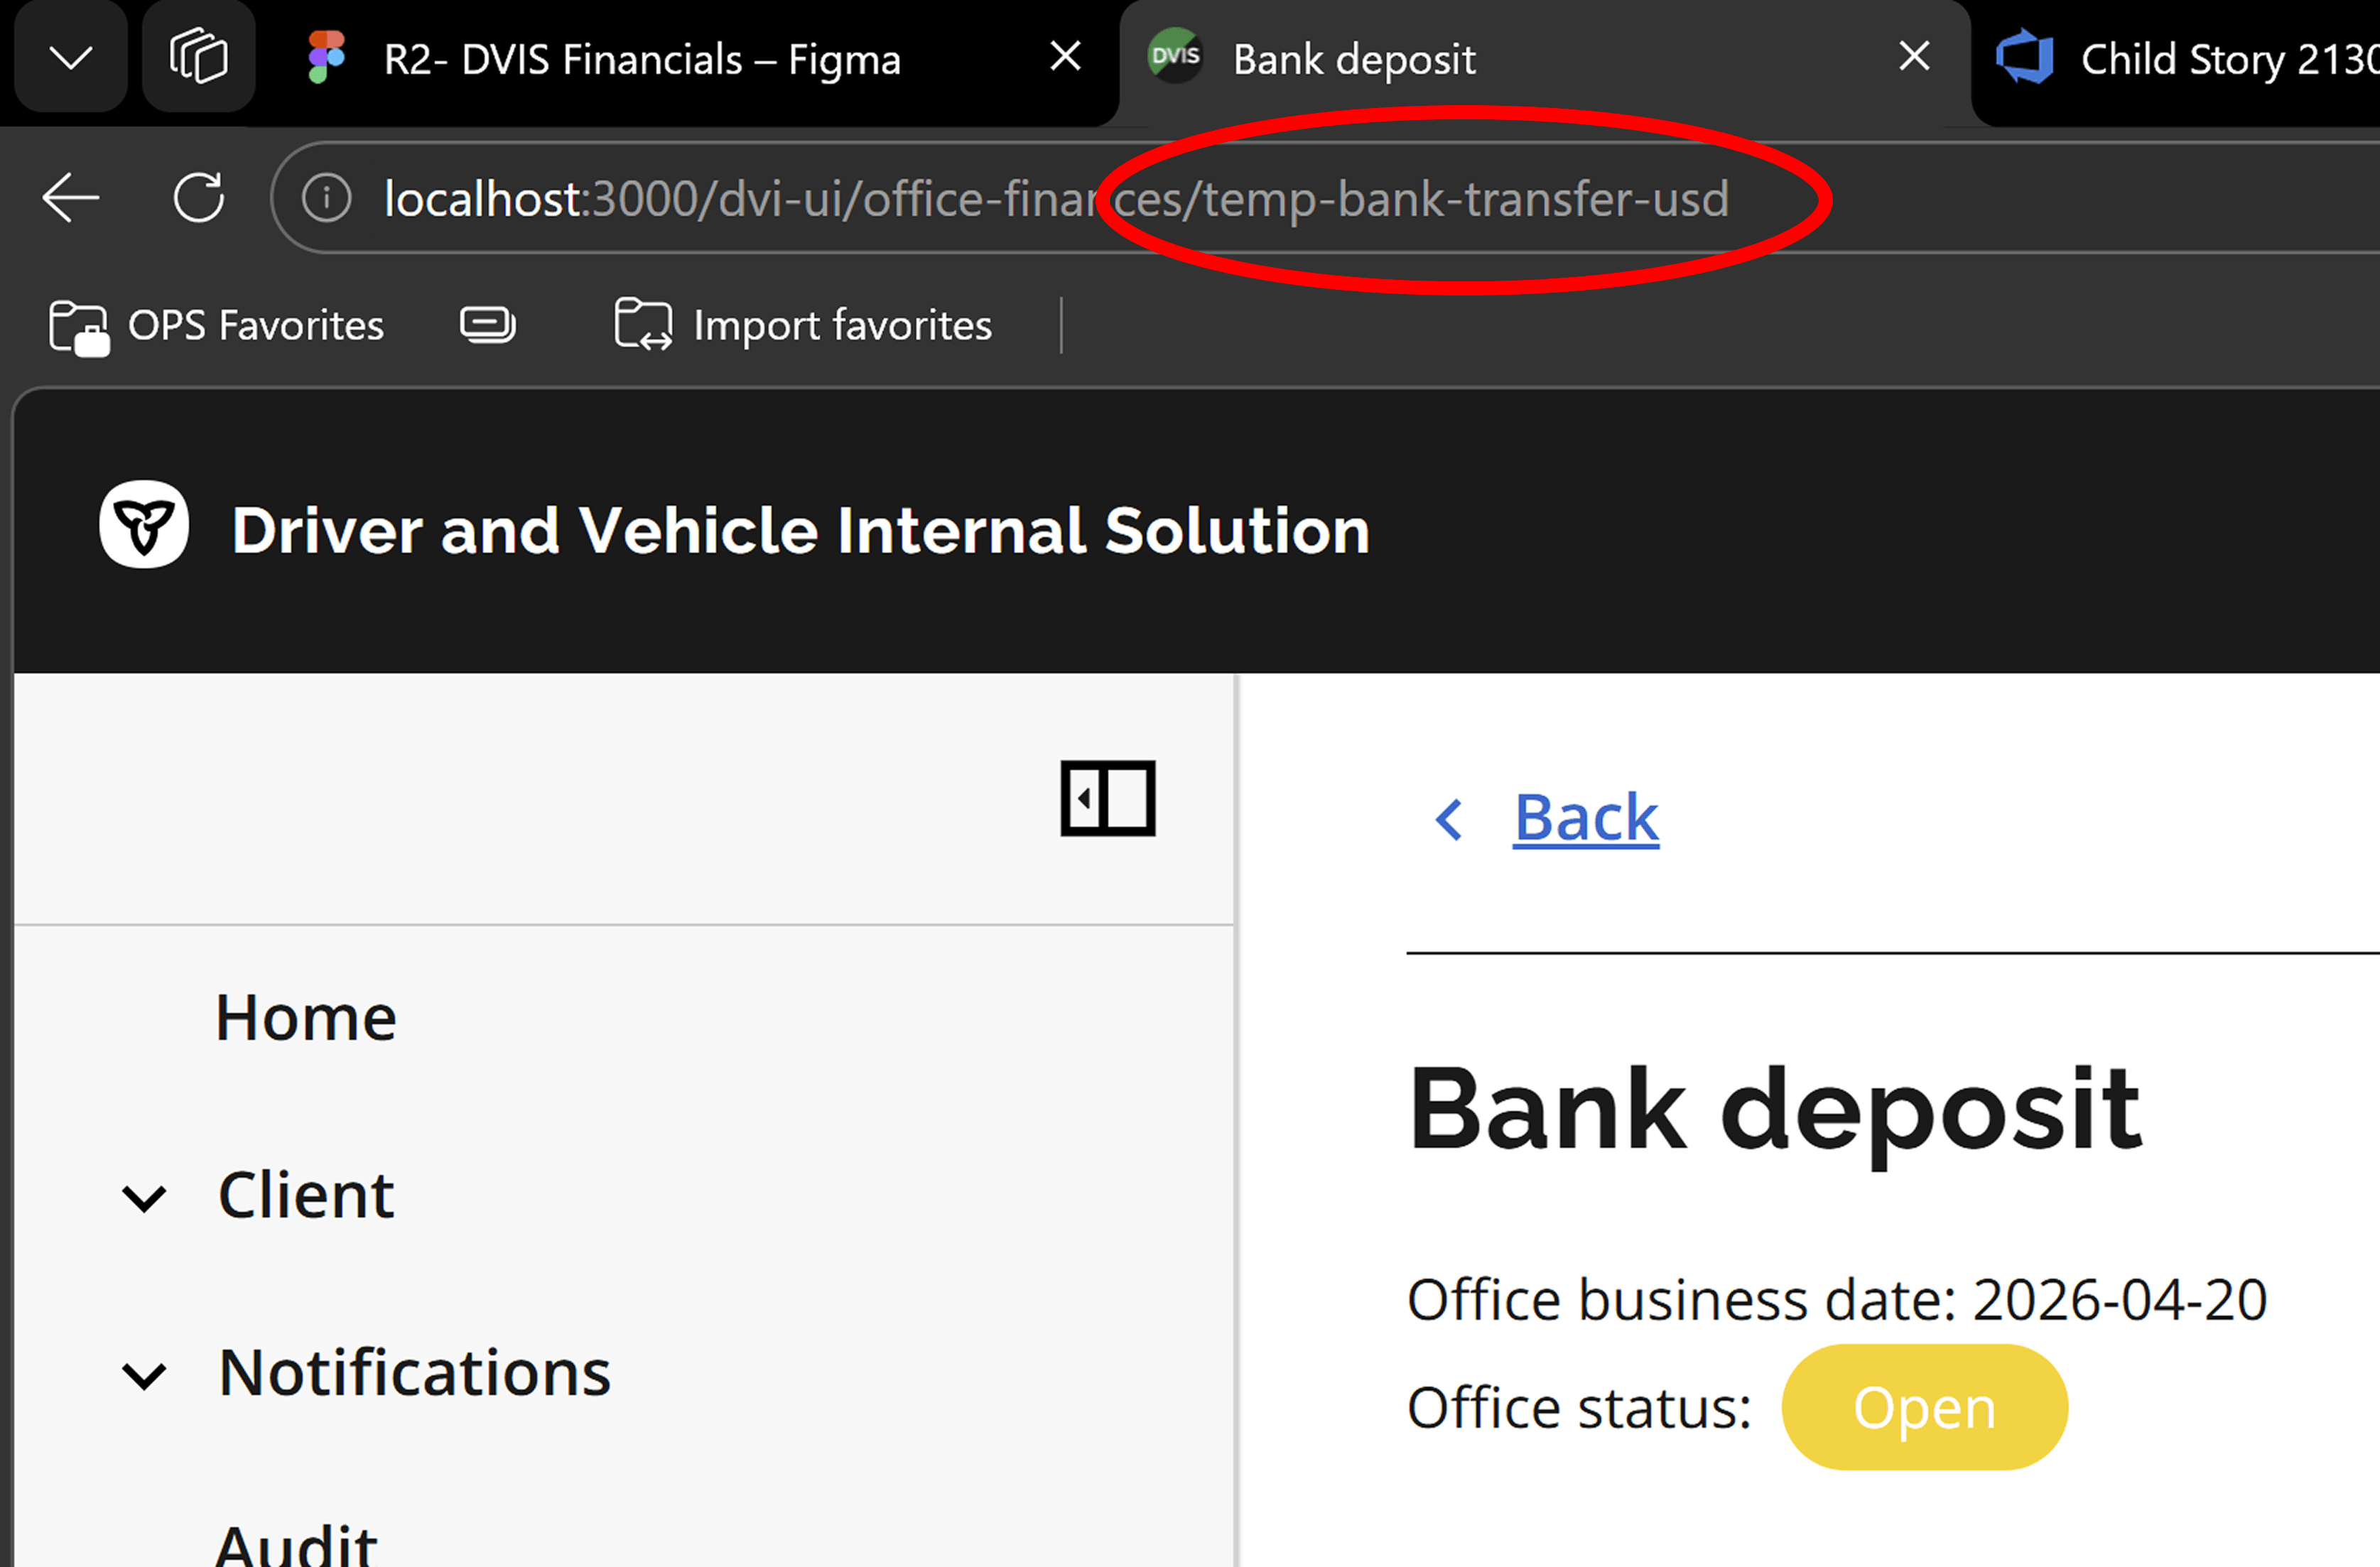Close the Figma tab
The image size is (2380, 1567).
pyautogui.click(x=1066, y=56)
